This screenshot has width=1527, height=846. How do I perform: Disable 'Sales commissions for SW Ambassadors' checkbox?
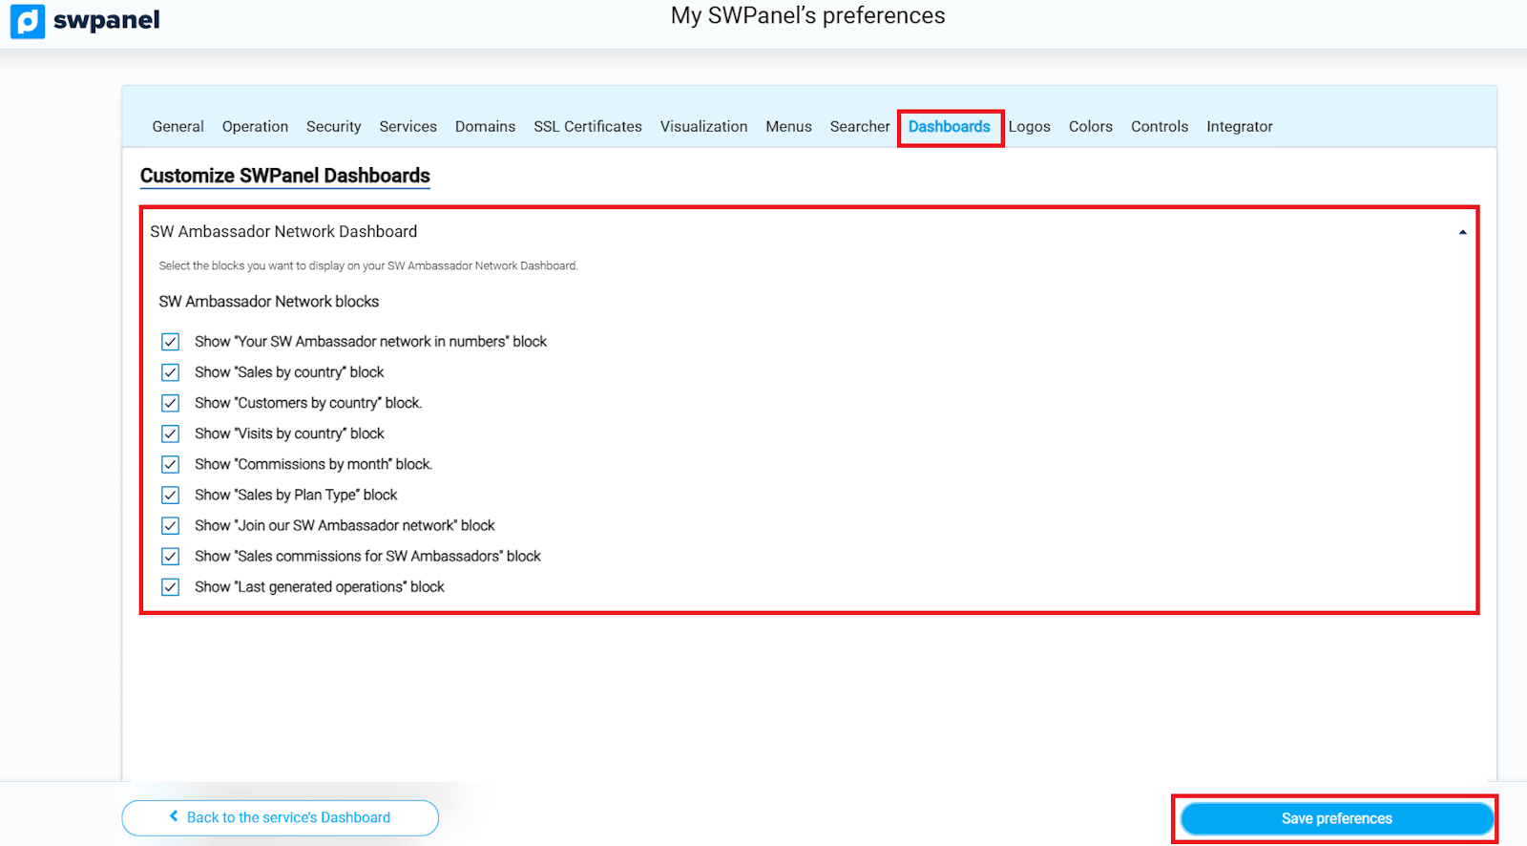point(171,556)
